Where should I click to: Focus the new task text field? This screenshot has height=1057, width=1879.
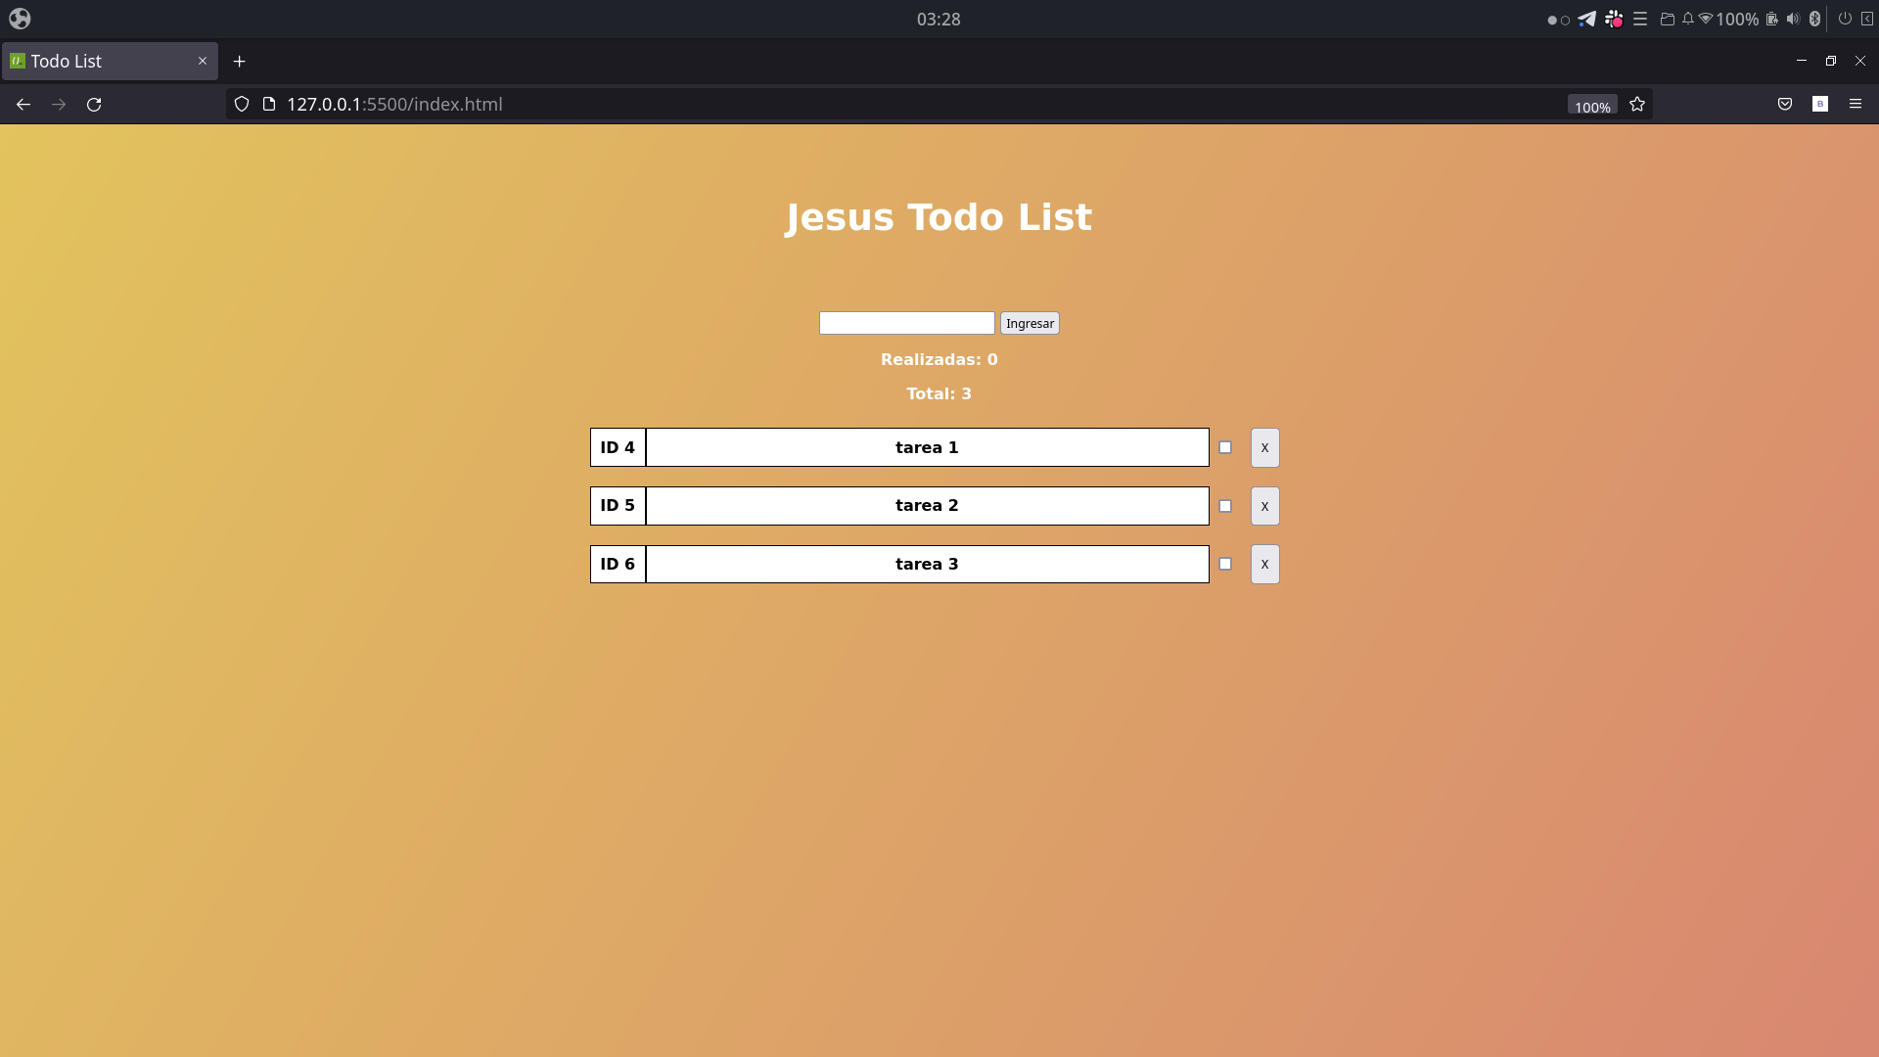pyautogui.click(x=906, y=323)
